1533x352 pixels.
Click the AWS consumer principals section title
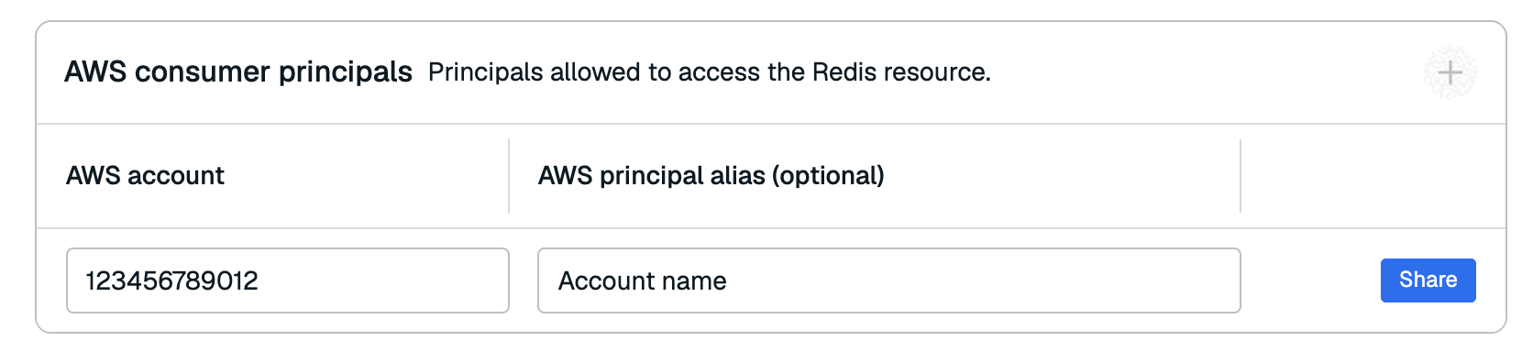[x=238, y=71]
